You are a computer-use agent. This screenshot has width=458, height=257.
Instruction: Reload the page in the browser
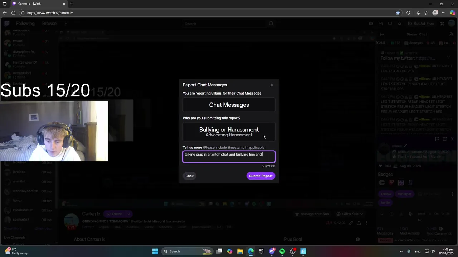[13, 13]
